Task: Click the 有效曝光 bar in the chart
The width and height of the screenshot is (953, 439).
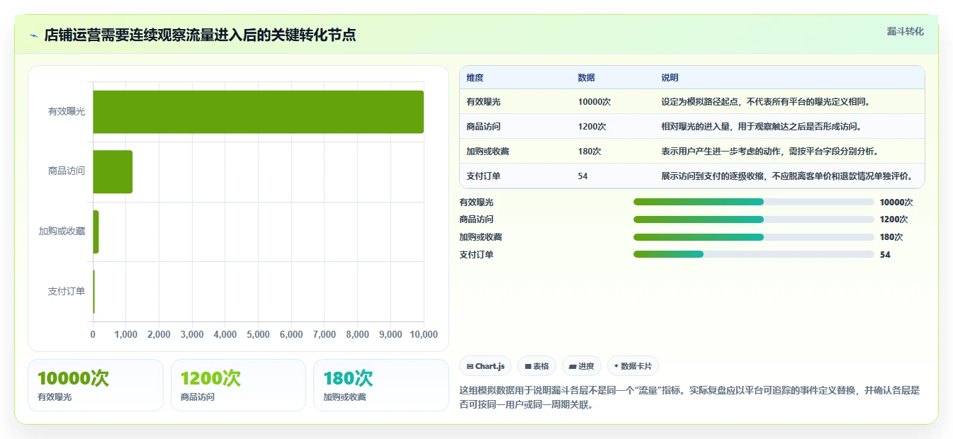Action: point(258,112)
